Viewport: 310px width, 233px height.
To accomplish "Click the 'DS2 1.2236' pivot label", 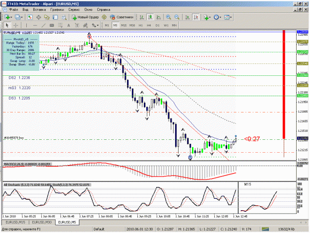I will pyautogui.click(x=19, y=78).
